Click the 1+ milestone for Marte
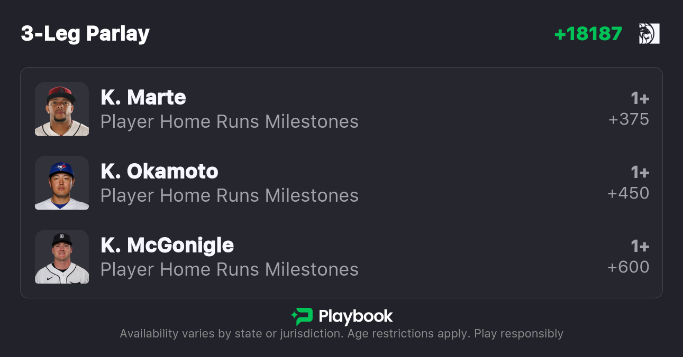 640,99
